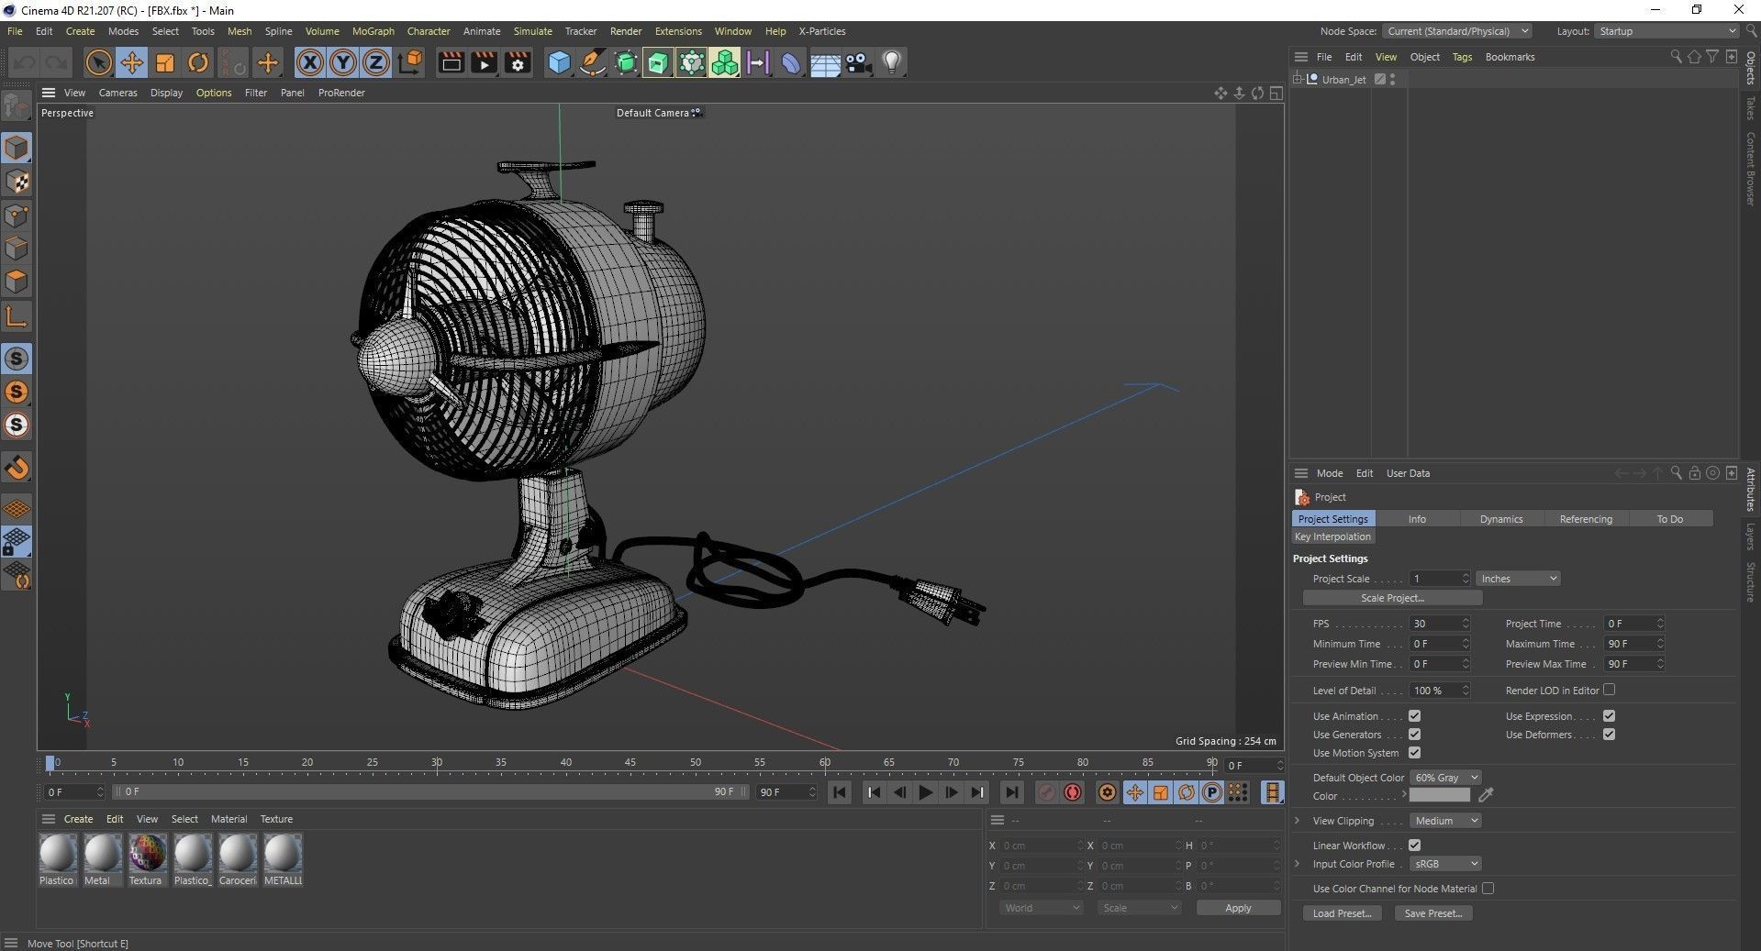This screenshot has height=951, width=1761.
Task: Switch to the Referencing tab
Action: click(x=1585, y=519)
